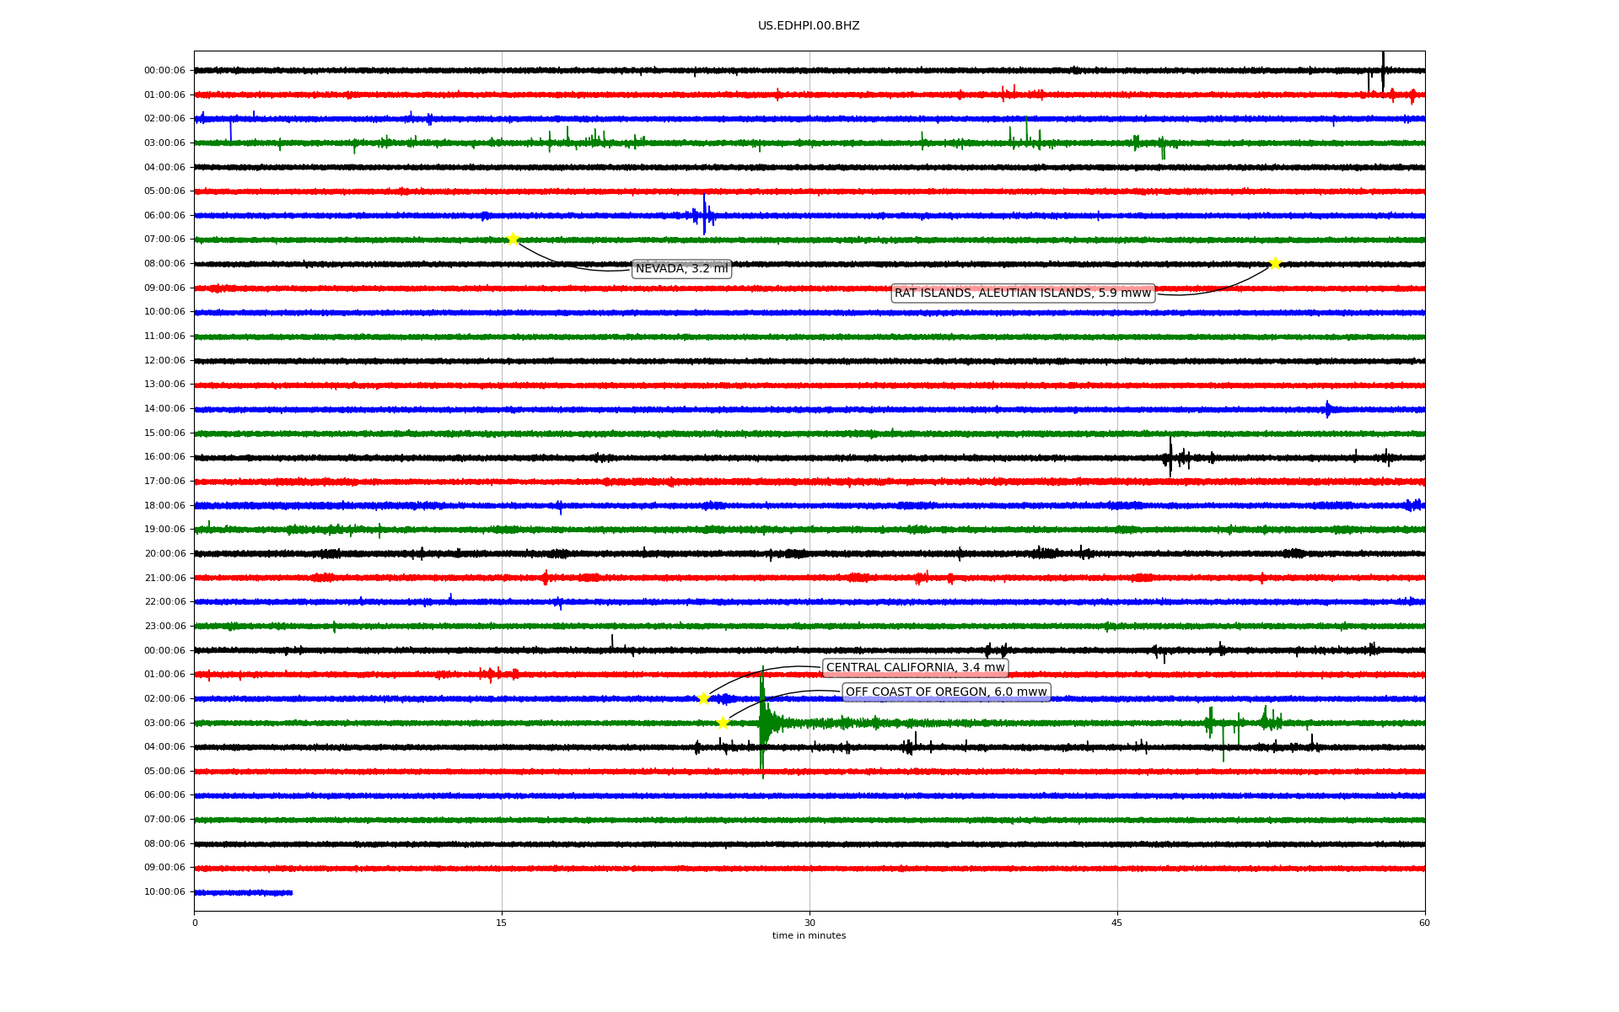Click the black spike on the 16:00:06 trace
1619x1012 pixels.
1170,457
